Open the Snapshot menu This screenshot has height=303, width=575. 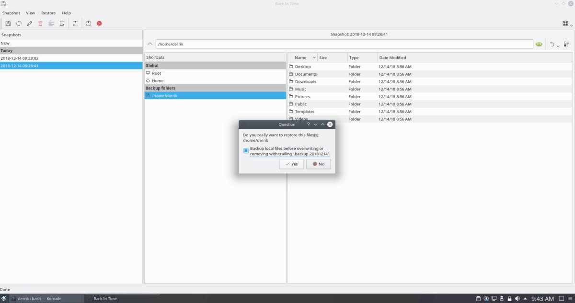(11, 13)
